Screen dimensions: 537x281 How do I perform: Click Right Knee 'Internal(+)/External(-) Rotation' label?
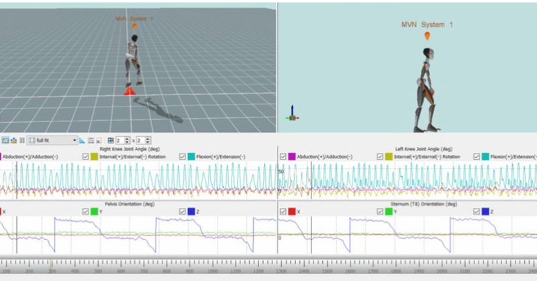132,157
